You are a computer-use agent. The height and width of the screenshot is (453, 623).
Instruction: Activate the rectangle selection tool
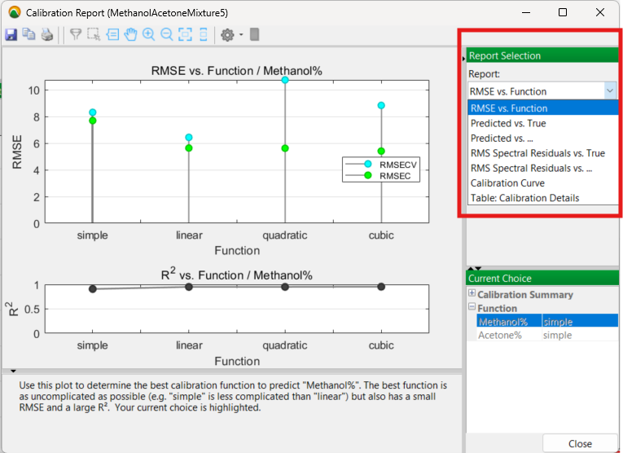coord(94,34)
